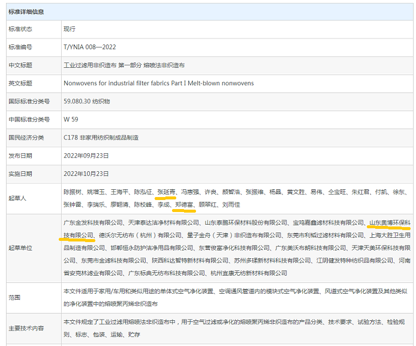Click the underlined drafter name 张延青
The width and height of the screenshot is (416, 346).
[166, 192]
